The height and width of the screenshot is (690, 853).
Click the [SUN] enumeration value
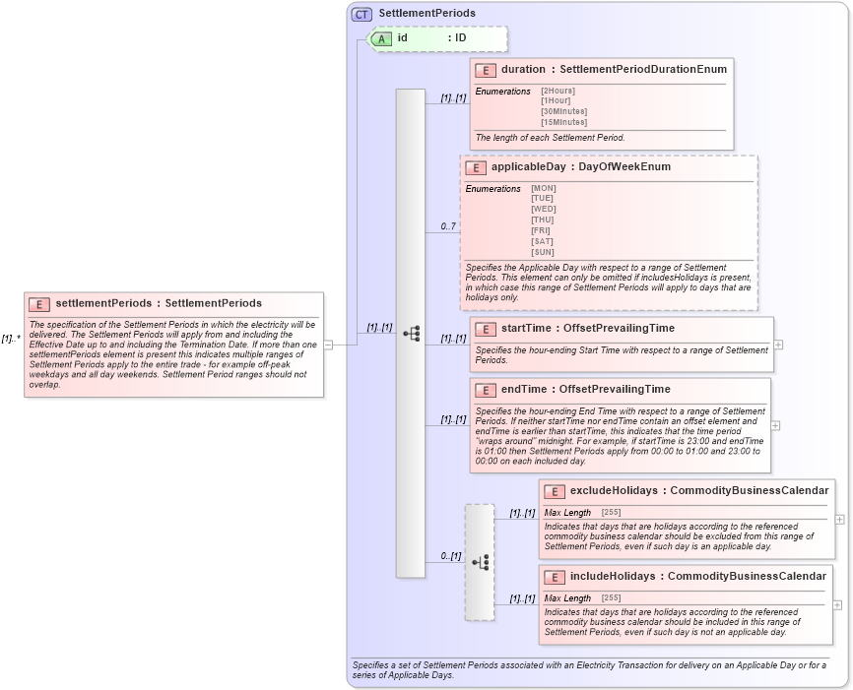(543, 252)
